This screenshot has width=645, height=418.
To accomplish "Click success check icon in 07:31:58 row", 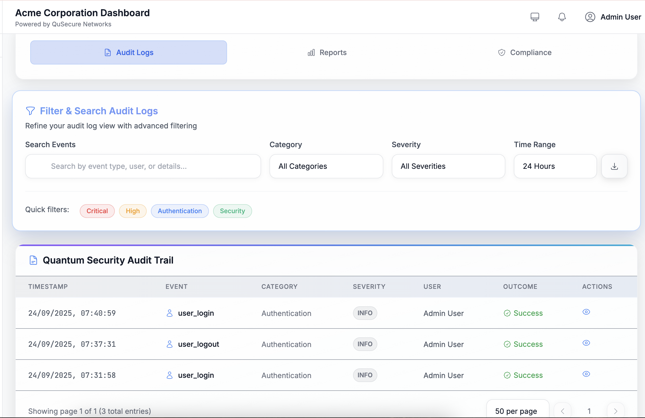I will [507, 375].
